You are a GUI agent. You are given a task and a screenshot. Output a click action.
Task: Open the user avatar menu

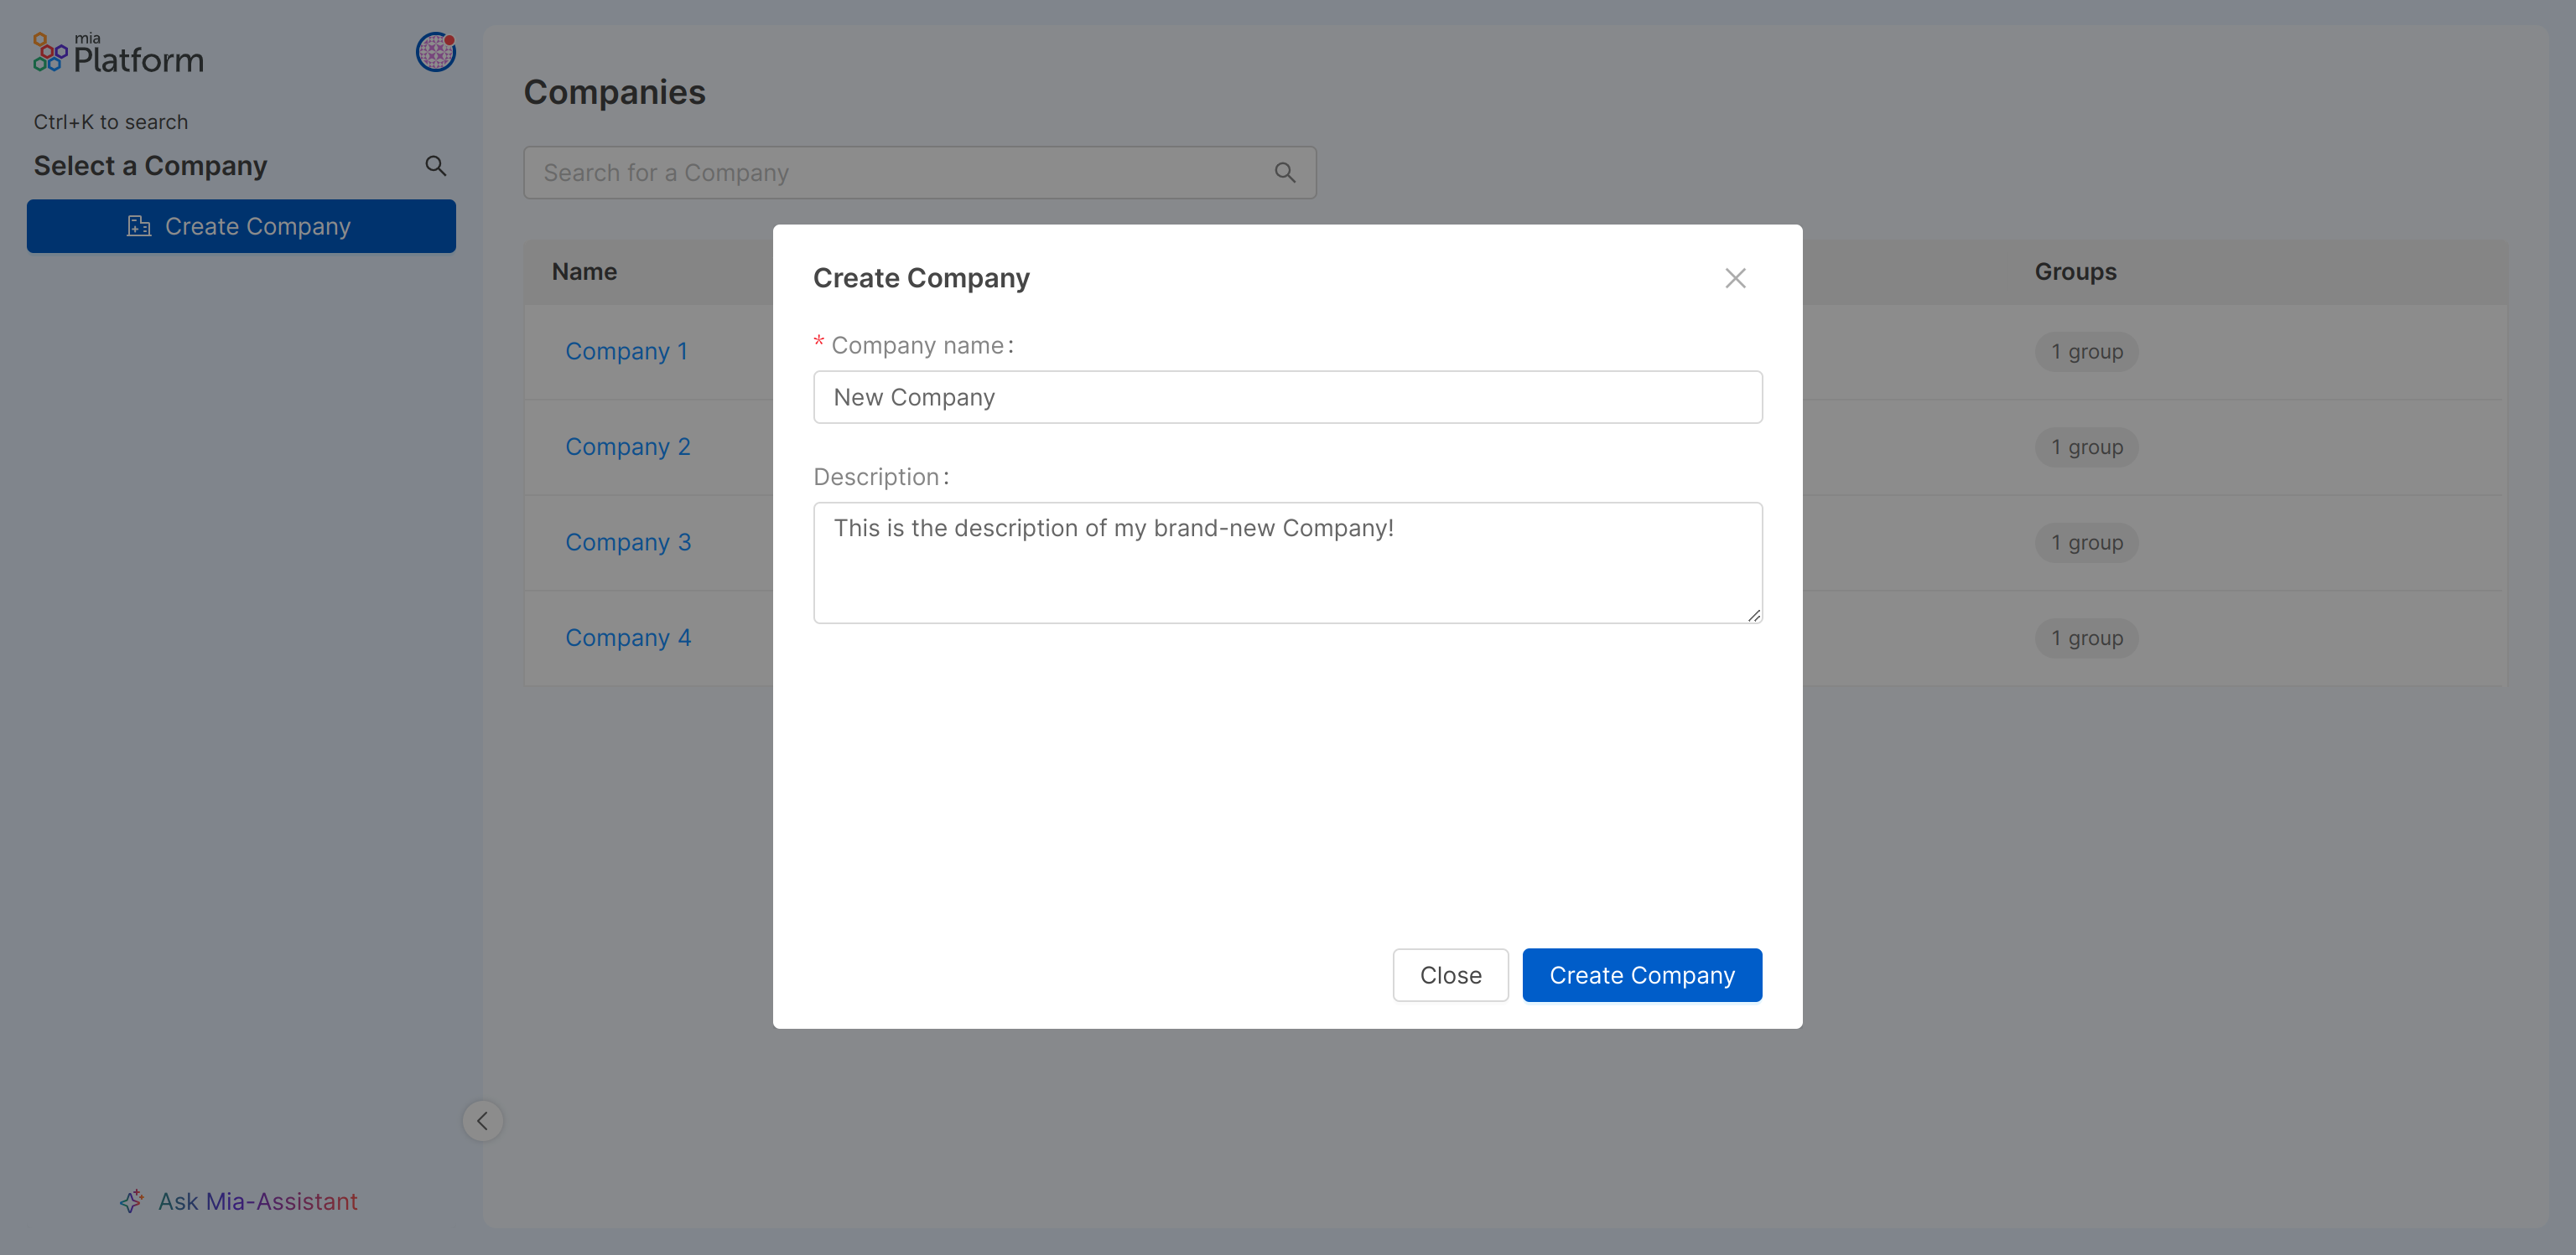click(x=435, y=52)
